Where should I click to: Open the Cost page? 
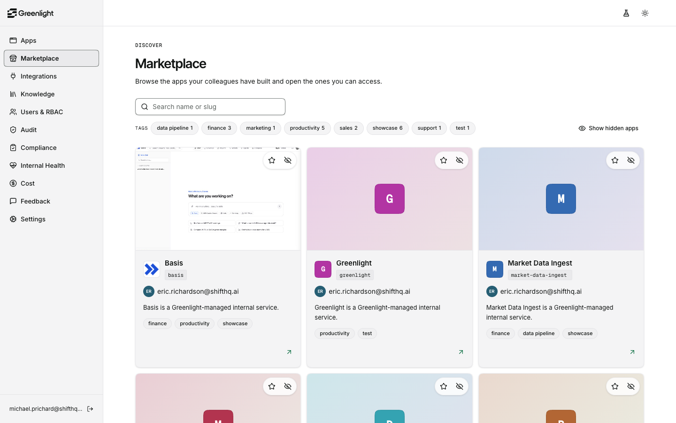pos(51,183)
